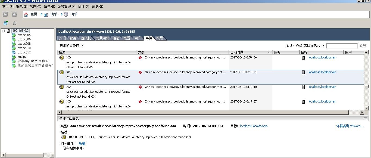Open localhost.localdomain link in 0:17:37 row
Viewport: 371px width, 158px height.
coord(322,101)
